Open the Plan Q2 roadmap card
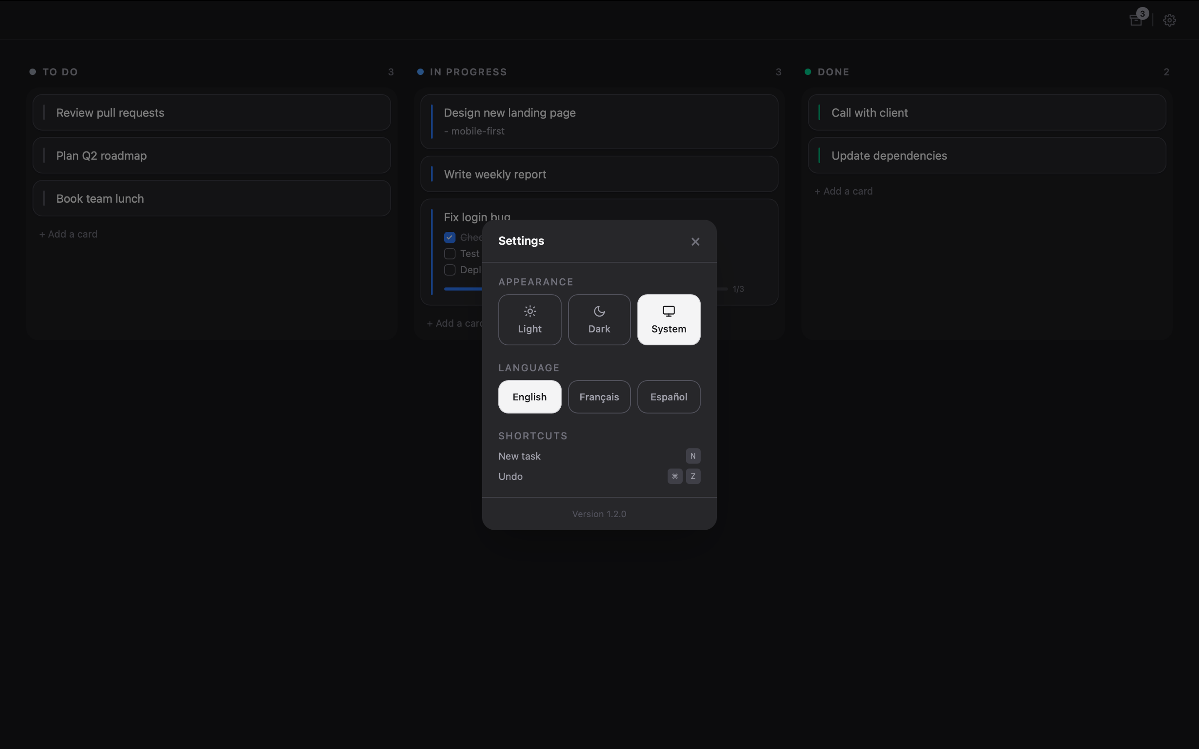The width and height of the screenshot is (1199, 749). click(211, 156)
